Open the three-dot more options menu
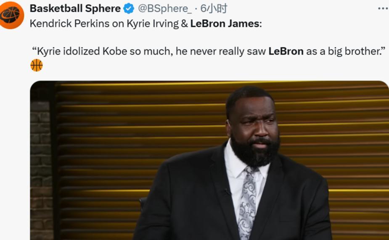 pos(382,8)
